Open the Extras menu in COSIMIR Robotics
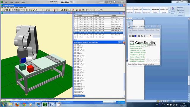 click(17, 7)
